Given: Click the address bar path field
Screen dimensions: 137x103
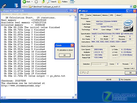Looking at the screenshot, I should coord(79,7).
